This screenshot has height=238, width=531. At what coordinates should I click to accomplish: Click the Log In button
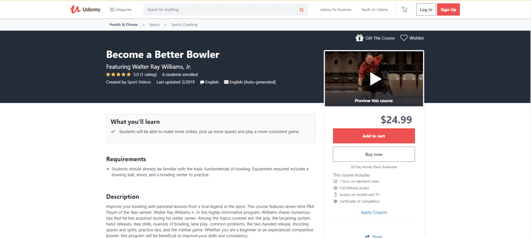[426, 10]
